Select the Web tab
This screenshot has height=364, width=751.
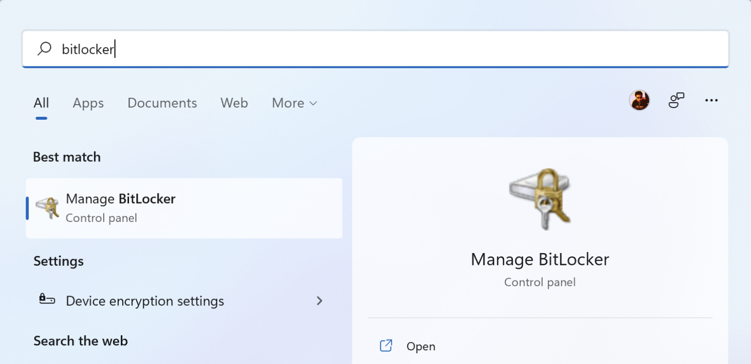pos(234,103)
